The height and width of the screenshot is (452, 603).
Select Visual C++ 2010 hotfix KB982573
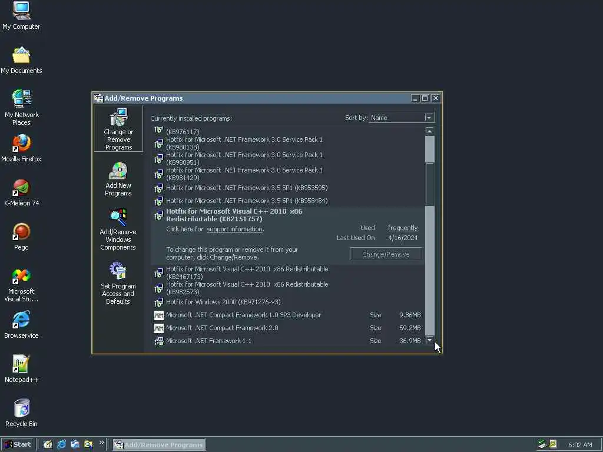(x=287, y=288)
